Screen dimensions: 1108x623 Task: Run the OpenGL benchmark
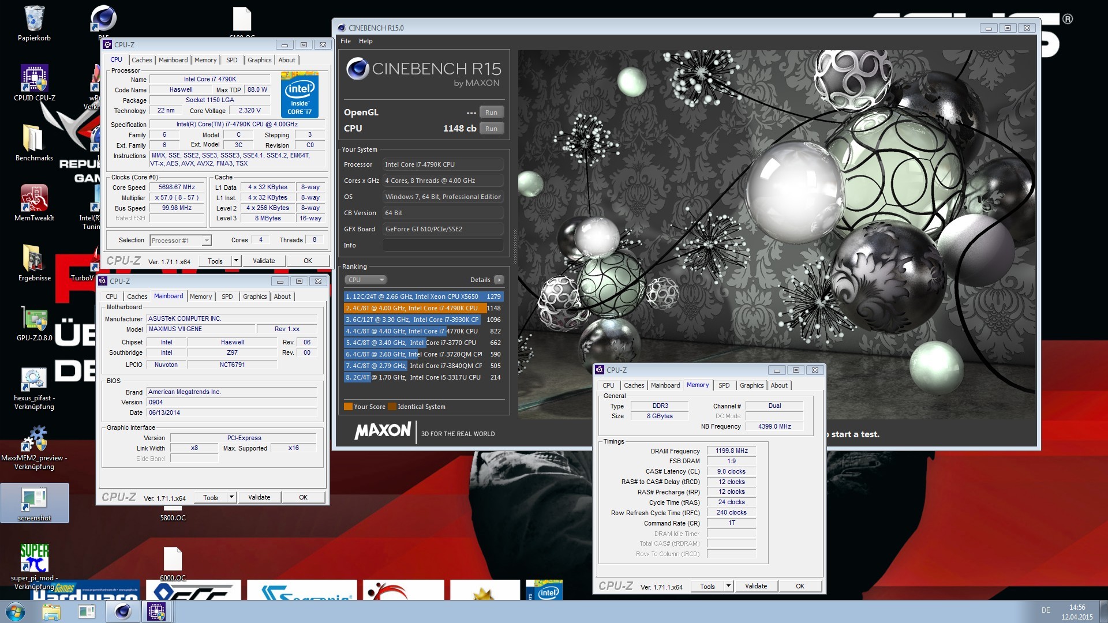pos(491,112)
